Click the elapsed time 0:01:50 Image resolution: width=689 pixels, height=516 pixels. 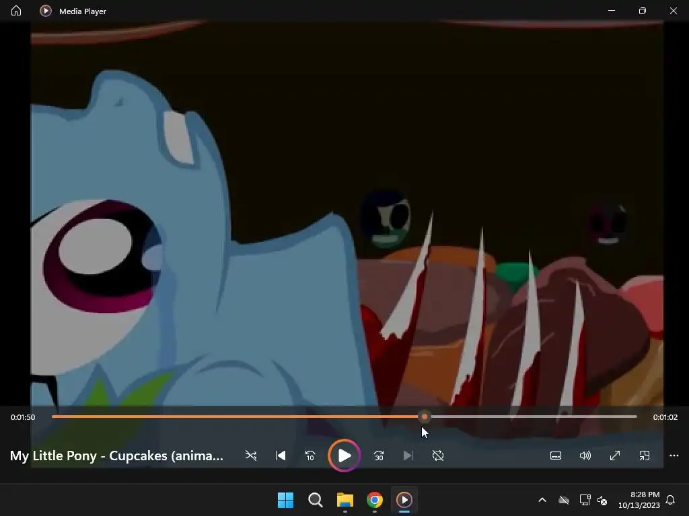[23, 417]
